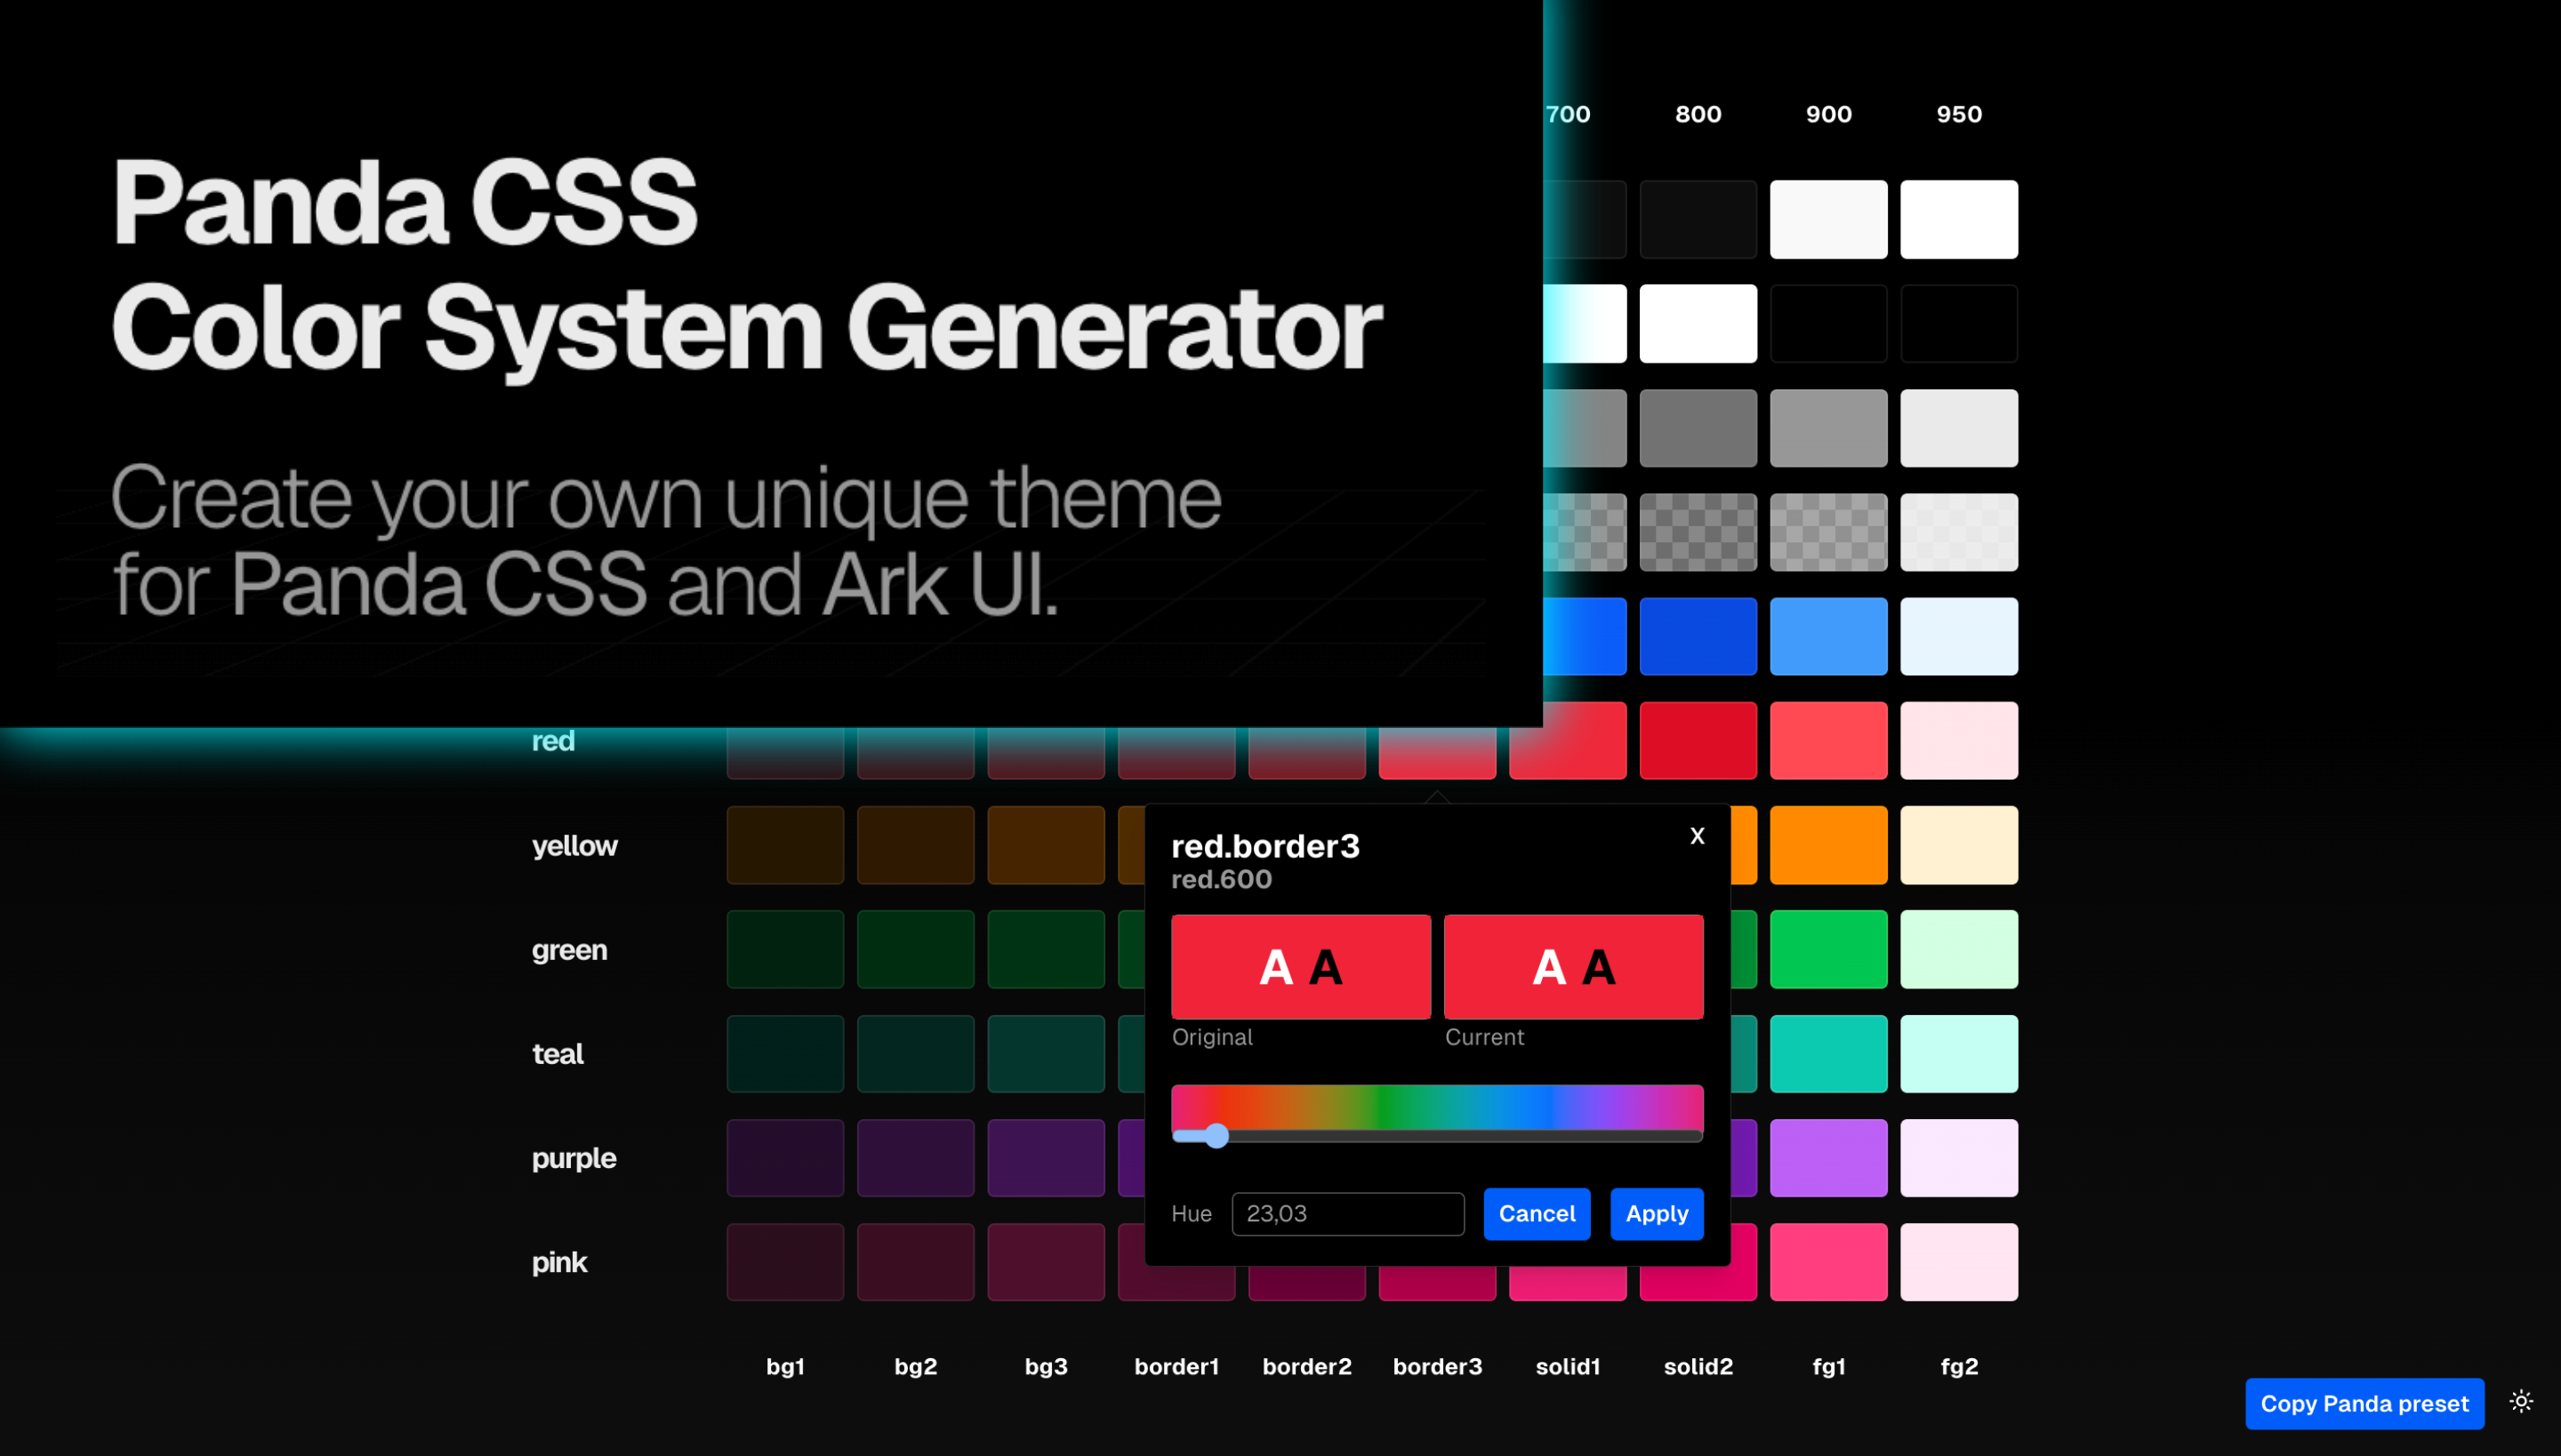Click the fg2 column label
The image size is (2561, 1456).
[x=1959, y=1366]
